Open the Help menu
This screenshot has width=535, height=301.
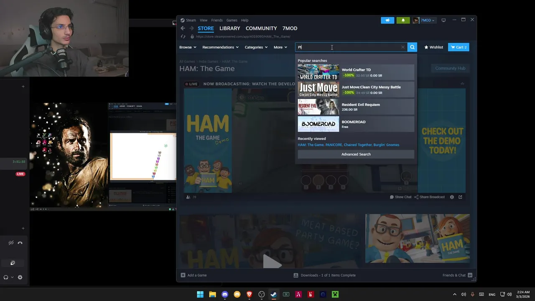pos(245,20)
